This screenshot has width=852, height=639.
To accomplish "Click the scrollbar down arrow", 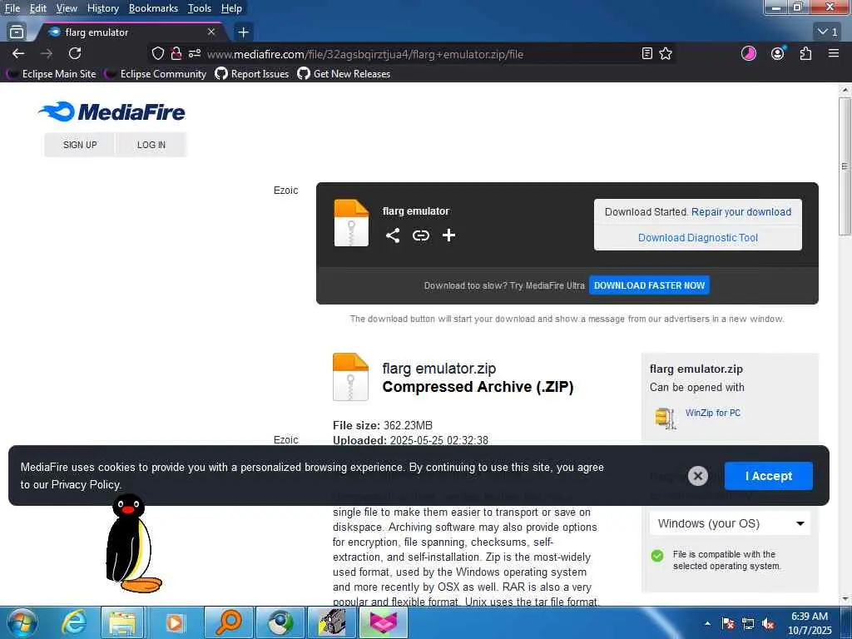I will [x=845, y=599].
